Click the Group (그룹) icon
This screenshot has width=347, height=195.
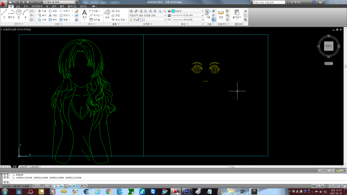pyautogui.click(x=208, y=14)
